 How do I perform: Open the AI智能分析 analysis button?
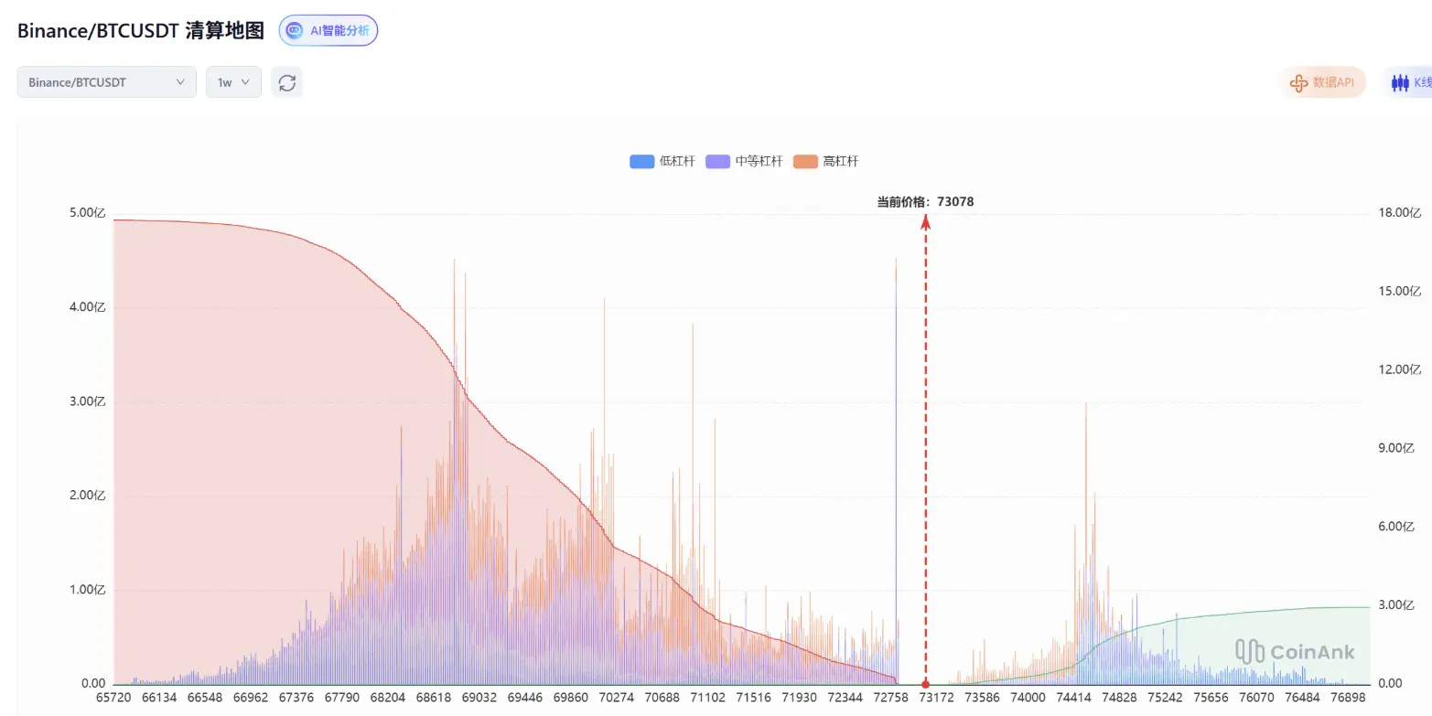(x=328, y=30)
